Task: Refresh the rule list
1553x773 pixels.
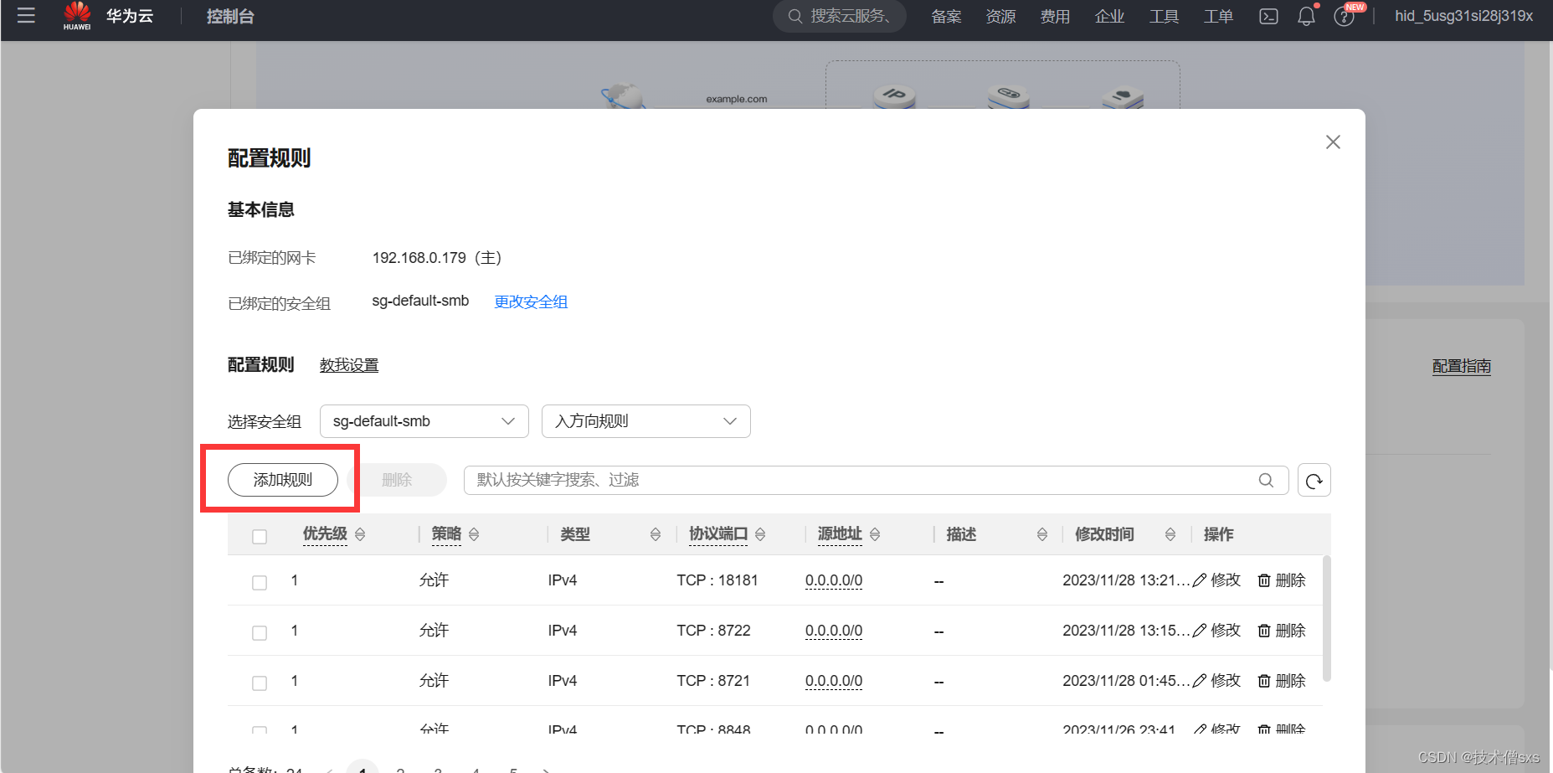Action: pos(1314,480)
